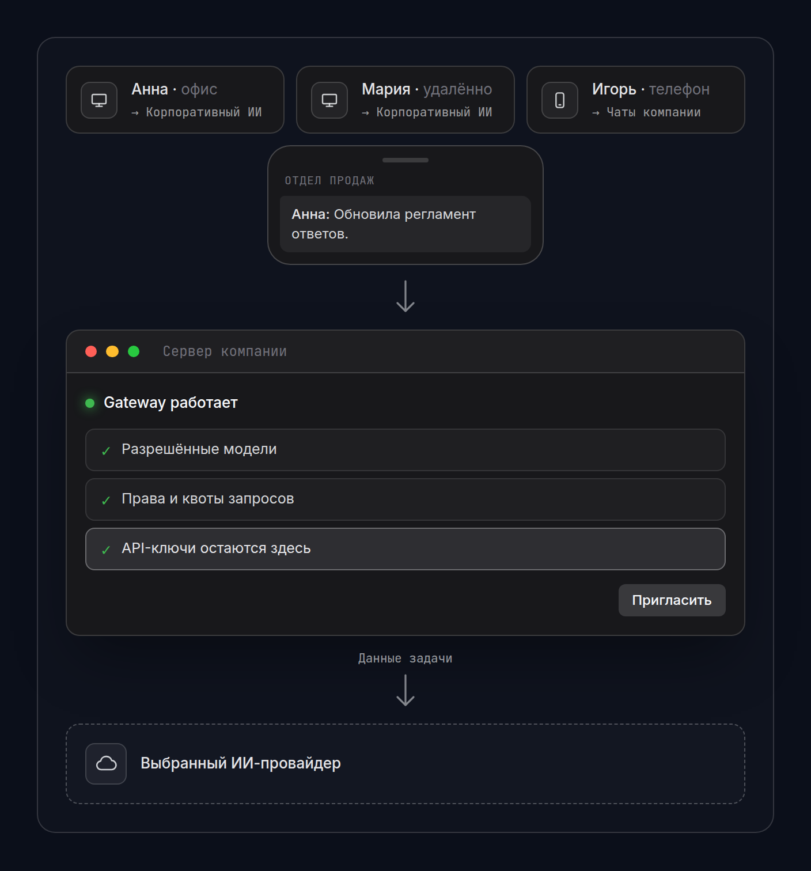
Task: Select the Выбранный ИИ-провайдер box
Action: (406, 764)
